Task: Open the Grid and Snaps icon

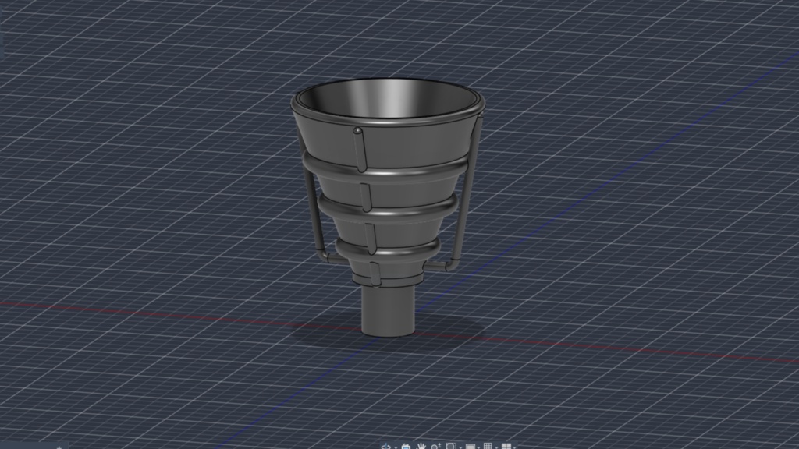Action: click(488, 447)
